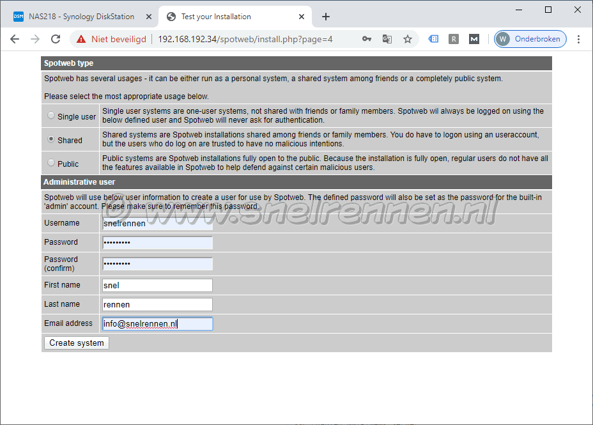The height and width of the screenshot is (425, 593).
Task: Click the Single user description text
Action: [x=323, y=115]
